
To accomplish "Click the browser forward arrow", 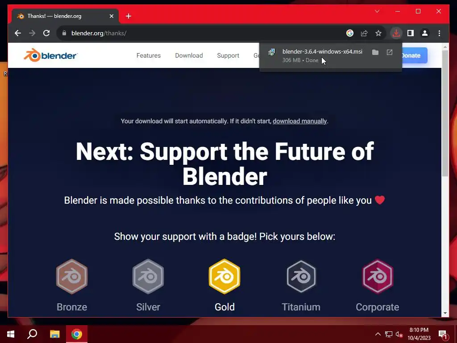I will tap(32, 33).
